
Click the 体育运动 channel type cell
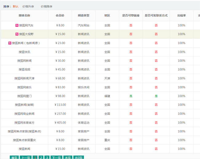[x=84, y=123]
